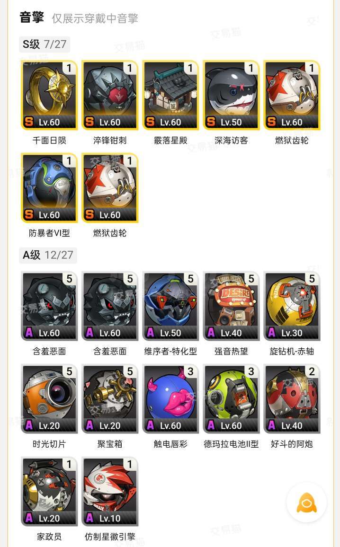Choose the 好斗的阿炮 Lv.40 engine
Viewport: 340px width, 547px height.
(292, 399)
